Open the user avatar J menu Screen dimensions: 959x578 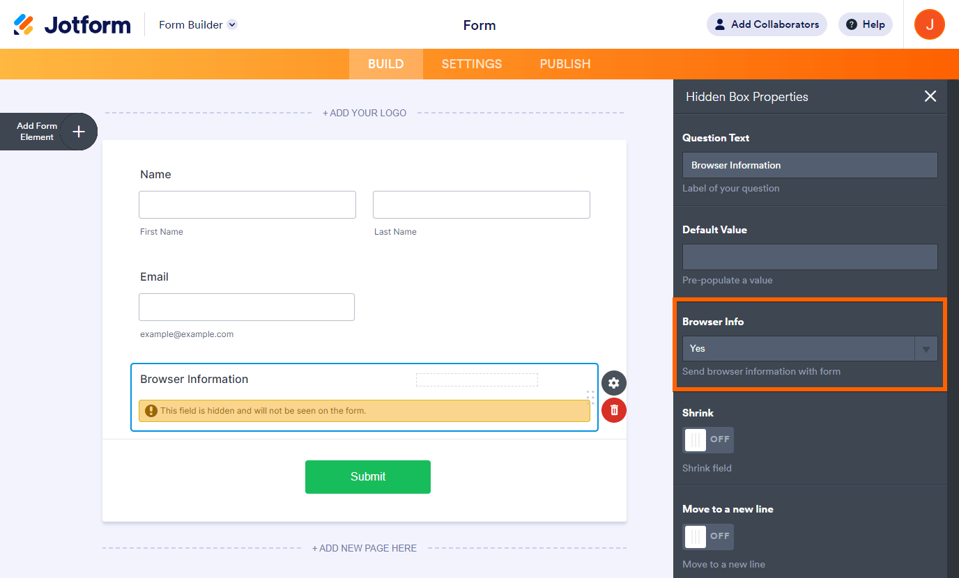pyautogui.click(x=930, y=24)
